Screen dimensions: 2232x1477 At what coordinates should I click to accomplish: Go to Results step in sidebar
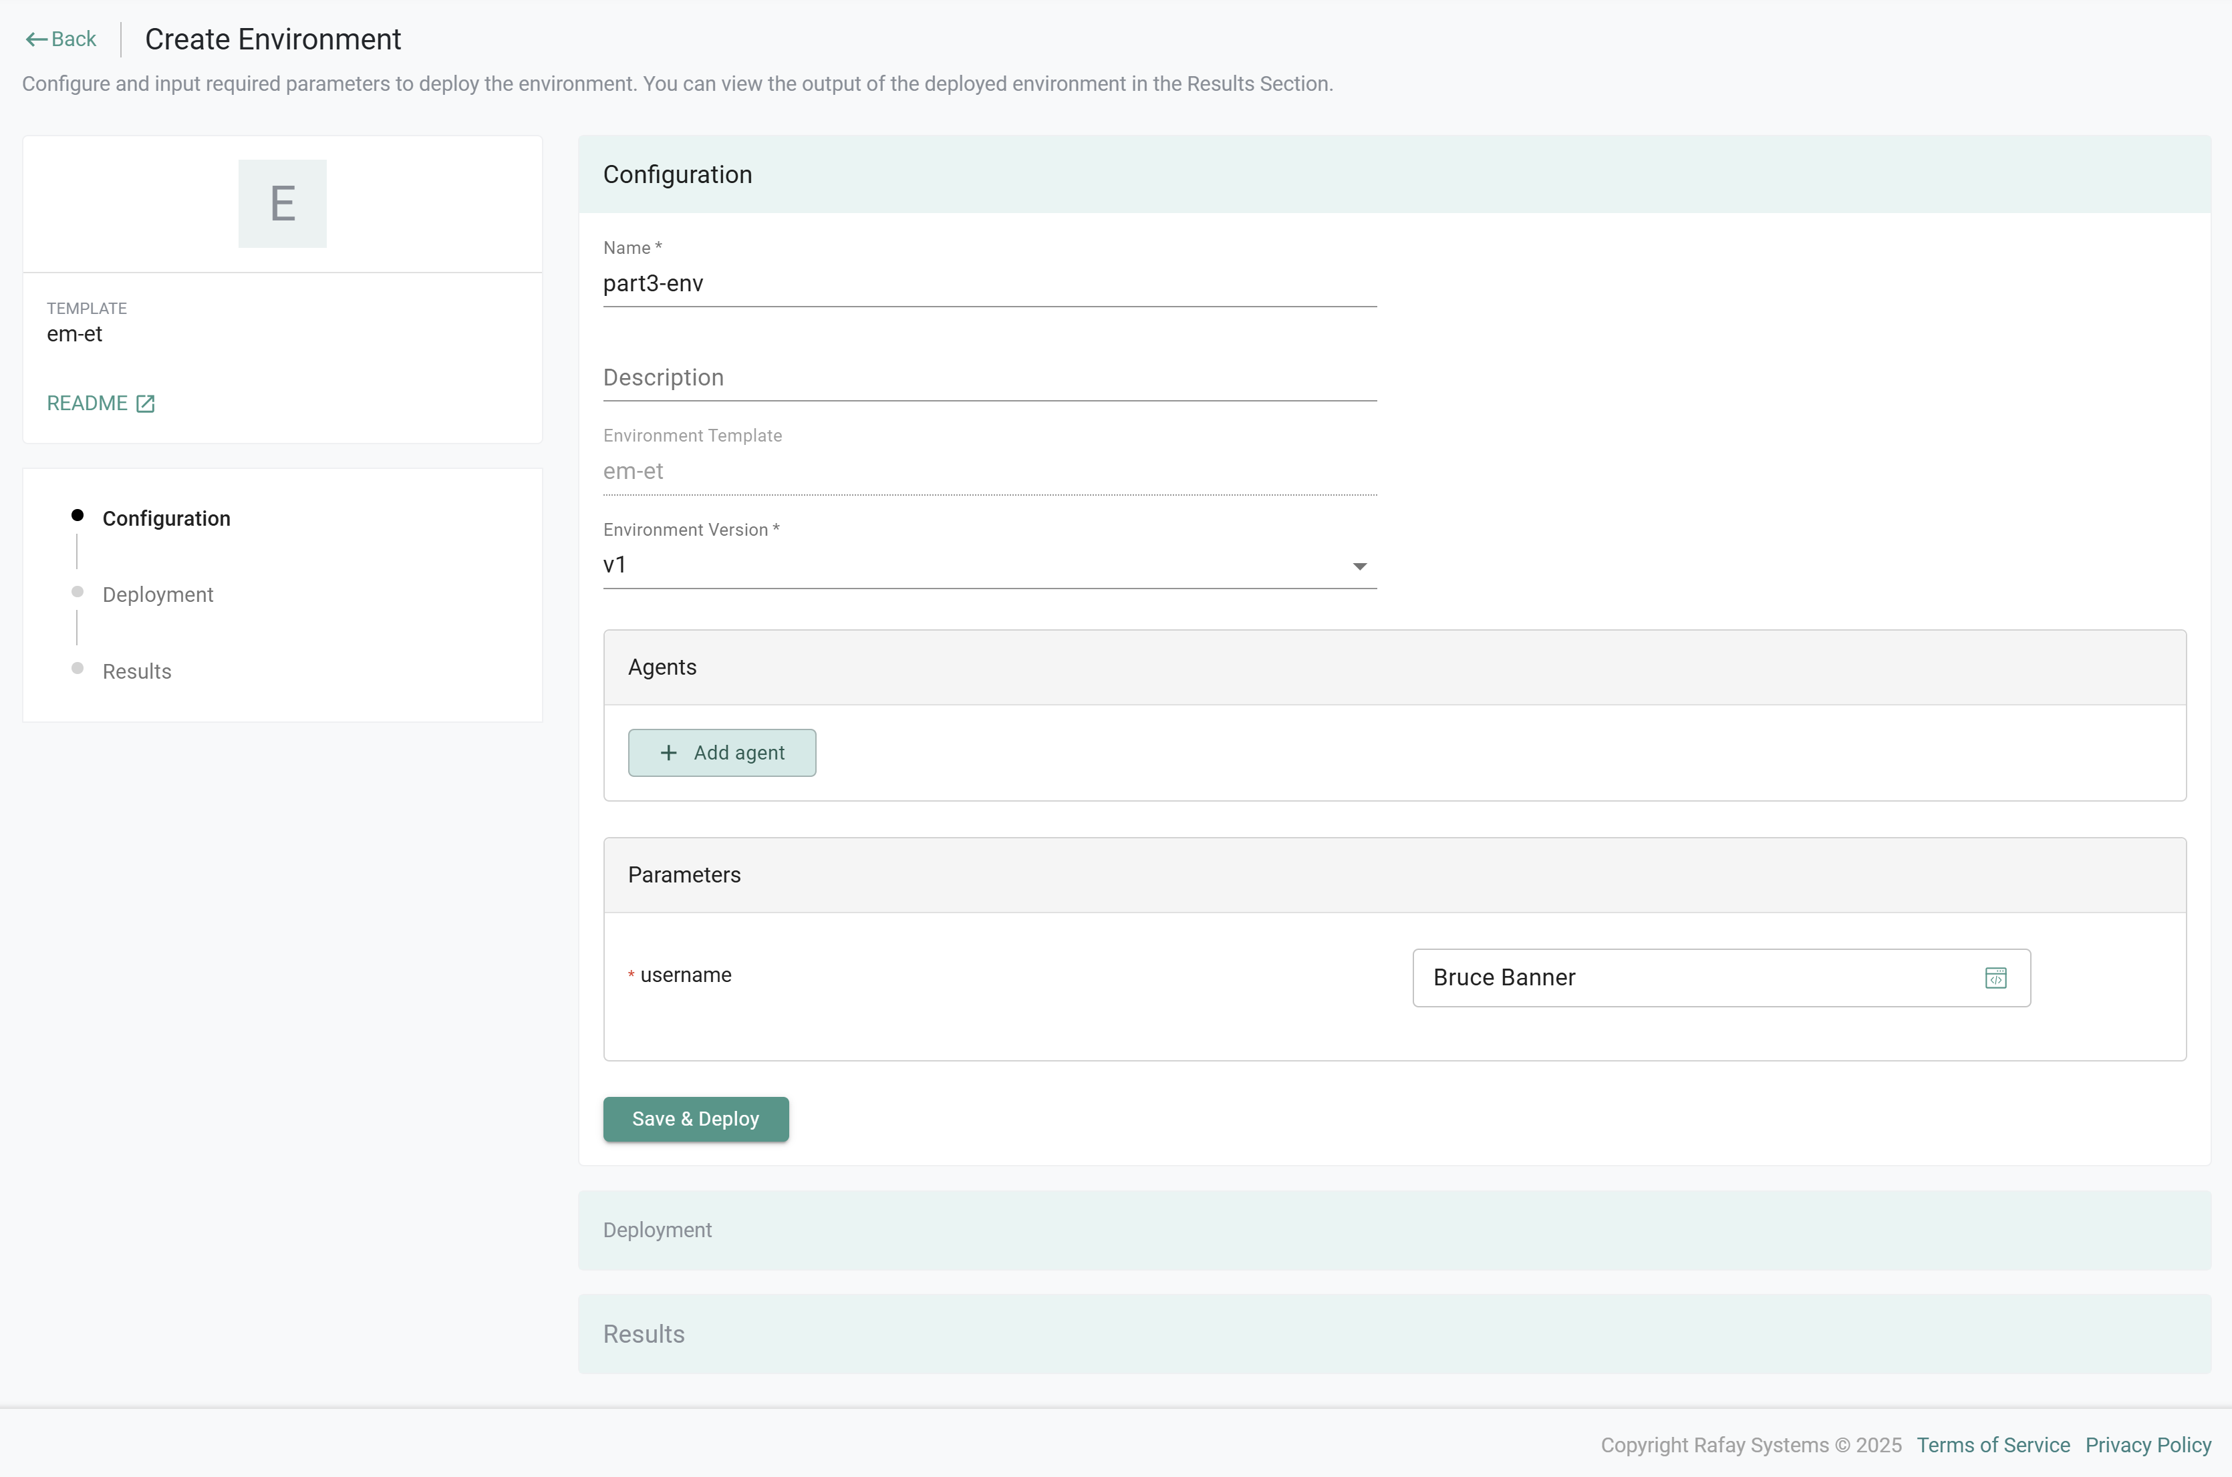(x=136, y=671)
